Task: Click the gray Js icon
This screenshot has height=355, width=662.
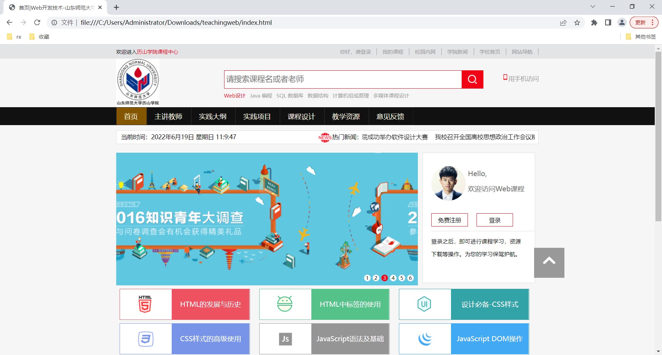Action: 285,339
